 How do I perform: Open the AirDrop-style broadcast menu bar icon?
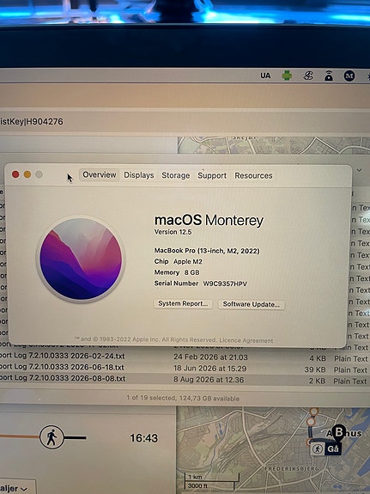[329, 76]
